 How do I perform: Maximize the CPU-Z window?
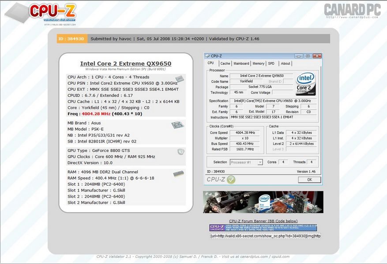(308, 56)
